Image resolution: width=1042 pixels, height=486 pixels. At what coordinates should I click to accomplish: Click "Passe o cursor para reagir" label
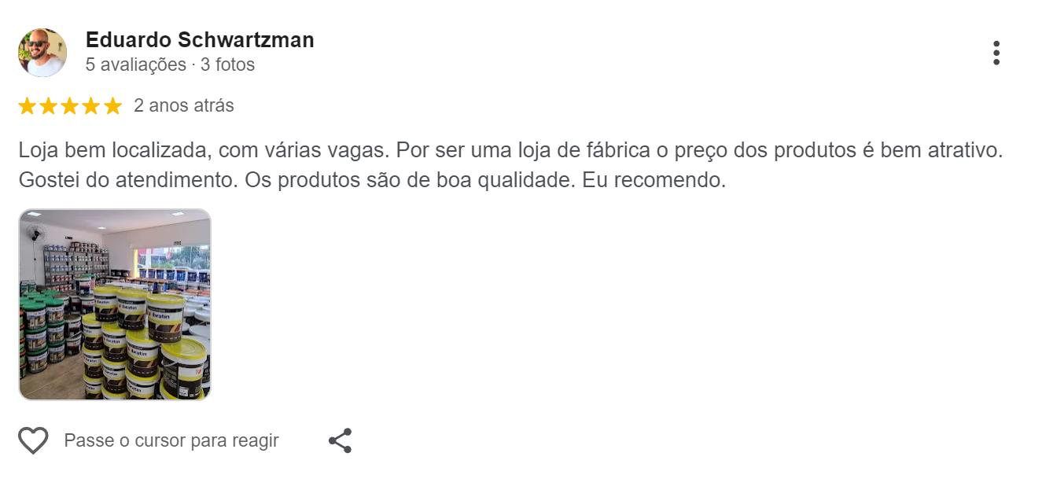tap(171, 440)
